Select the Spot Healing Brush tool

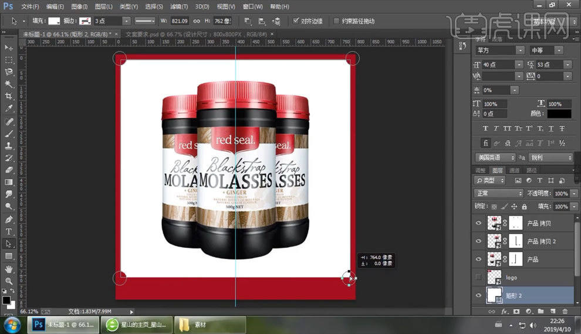point(9,122)
